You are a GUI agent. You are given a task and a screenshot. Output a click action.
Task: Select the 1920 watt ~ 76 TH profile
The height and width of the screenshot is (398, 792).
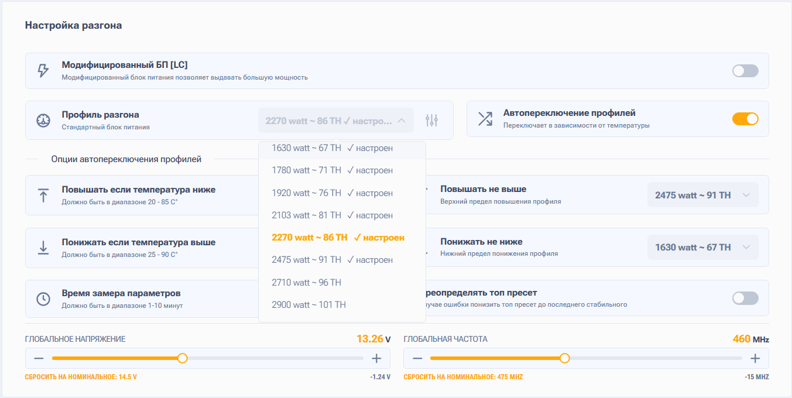click(332, 193)
